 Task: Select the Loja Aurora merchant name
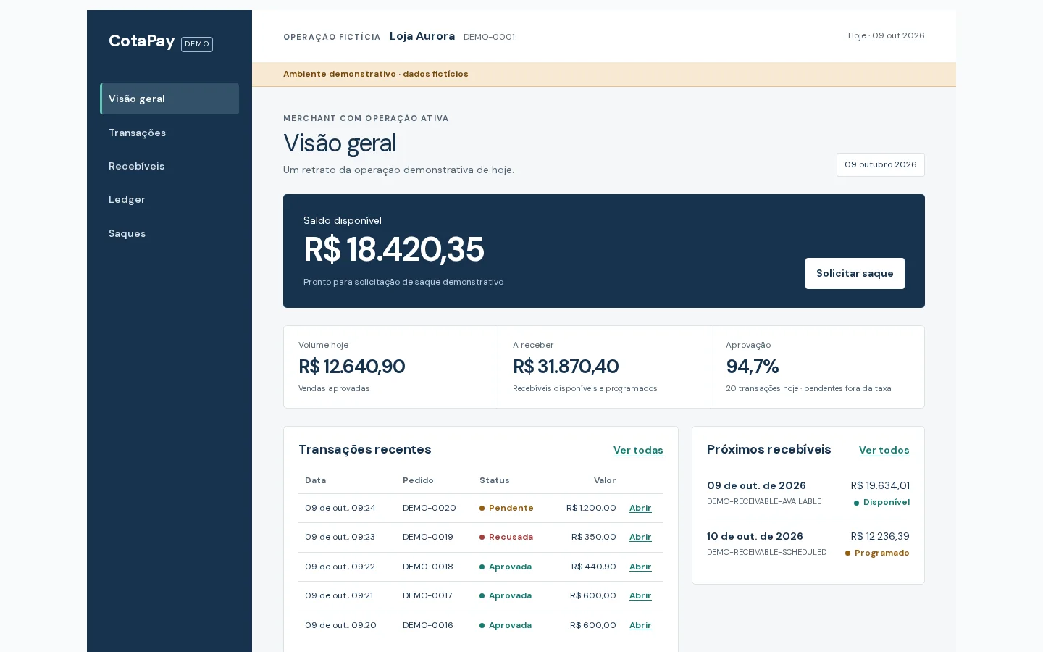[x=422, y=36]
